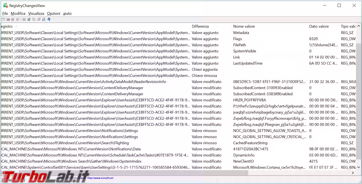Viewport: 362px width, 184px height.
Task: Open Find using the magnifier icon
Action: click(44, 19)
